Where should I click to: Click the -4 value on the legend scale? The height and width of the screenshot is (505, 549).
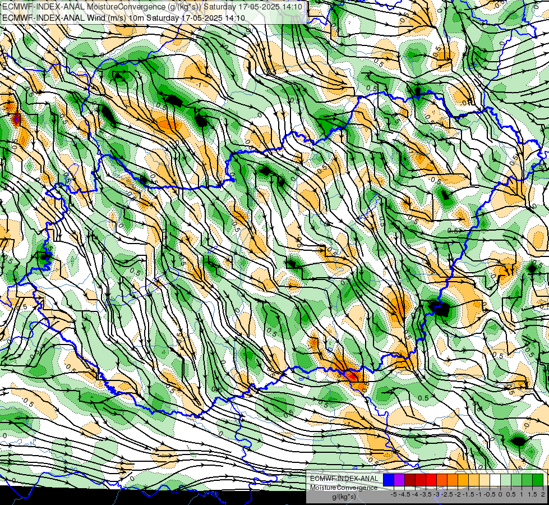coord(415,494)
